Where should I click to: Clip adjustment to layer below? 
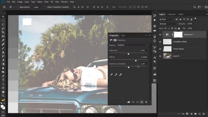pos(128,102)
